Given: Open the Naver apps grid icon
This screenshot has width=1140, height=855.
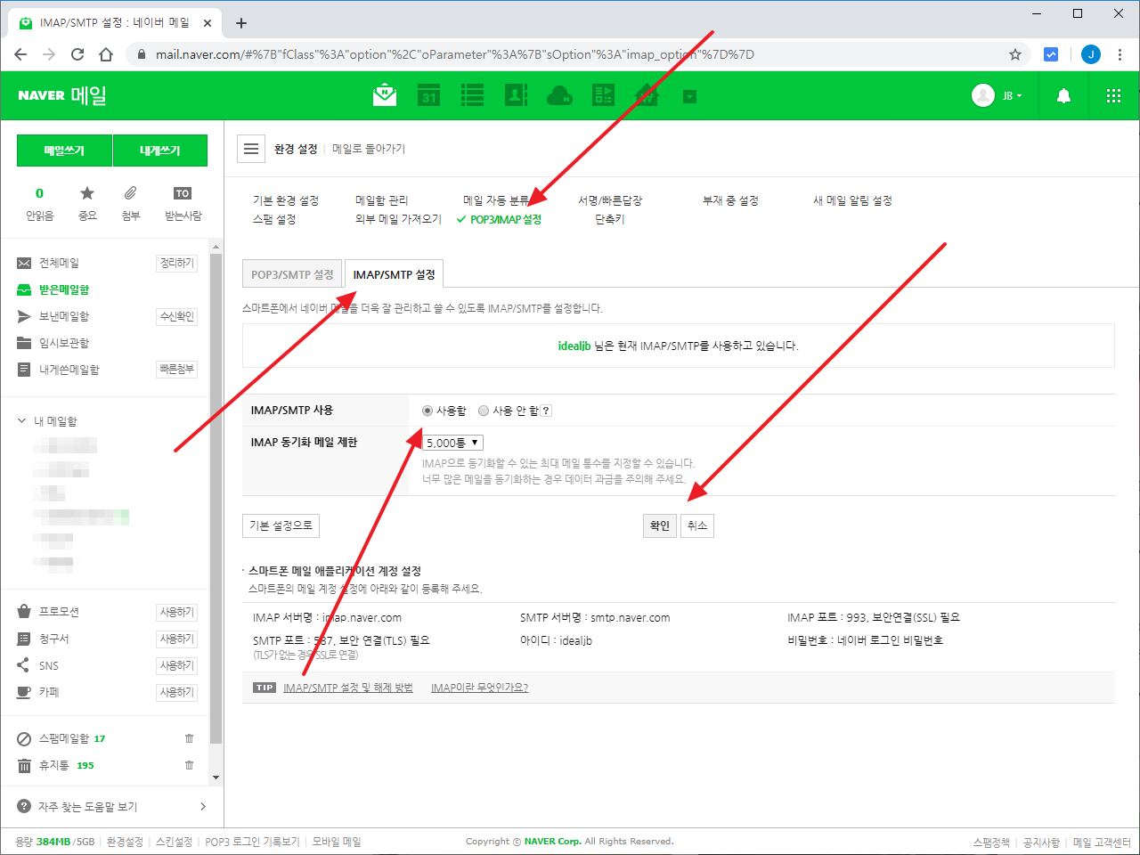Looking at the screenshot, I should click(1113, 96).
